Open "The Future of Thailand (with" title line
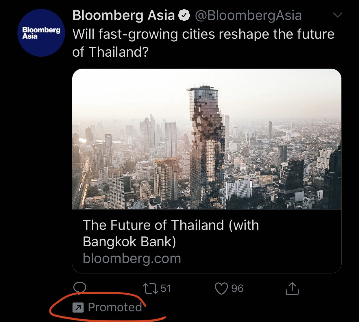The height and width of the screenshot is (322, 359). click(x=171, y=225)
